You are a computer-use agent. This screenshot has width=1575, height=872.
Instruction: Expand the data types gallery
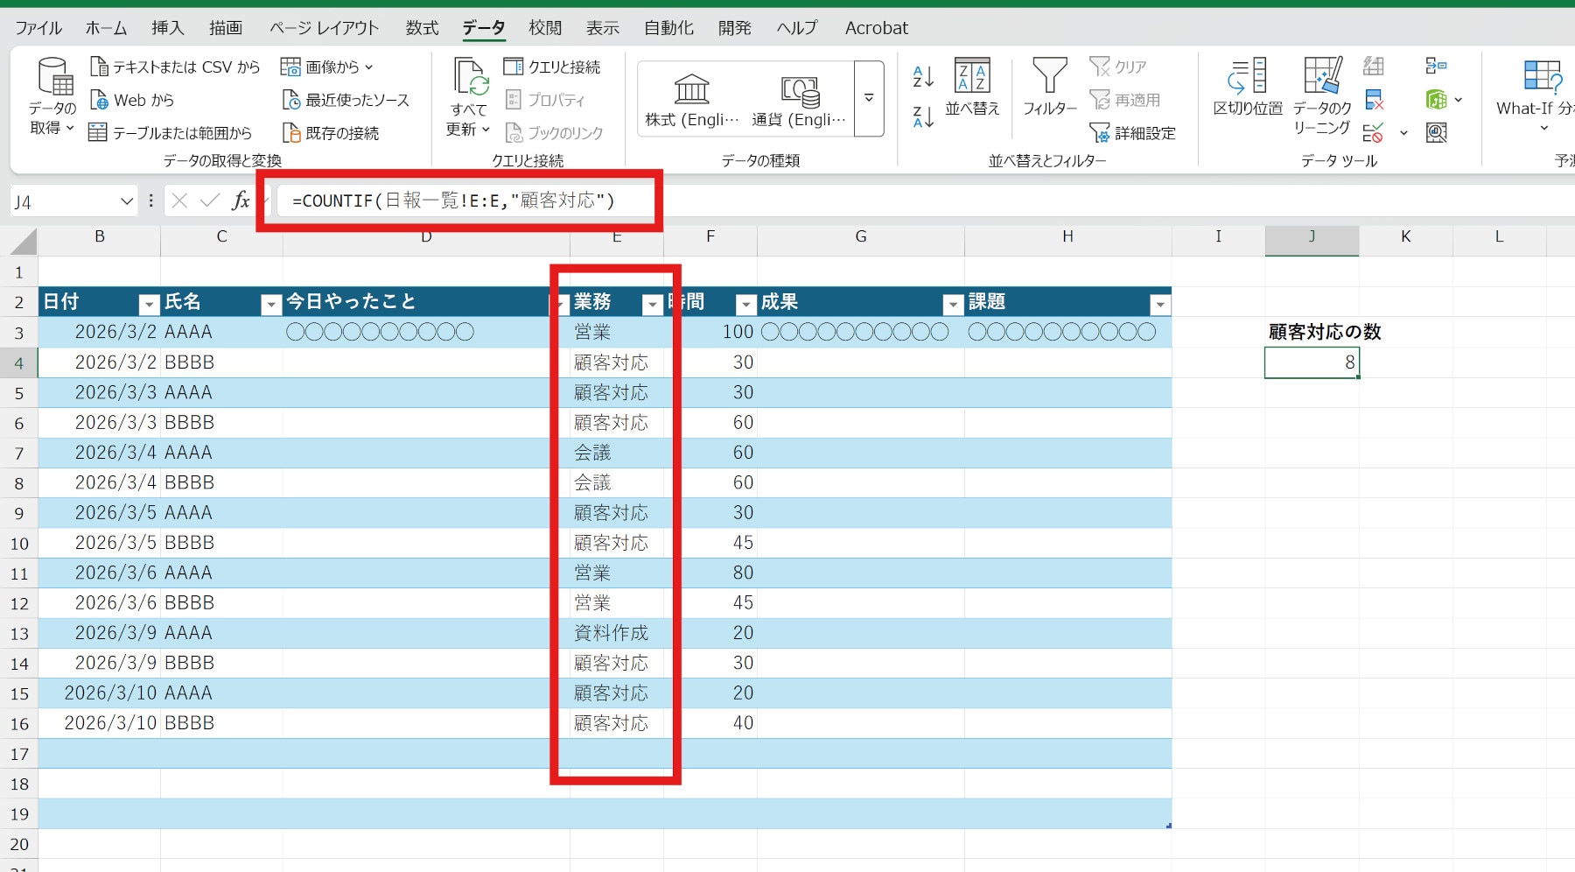click(869, 99)
